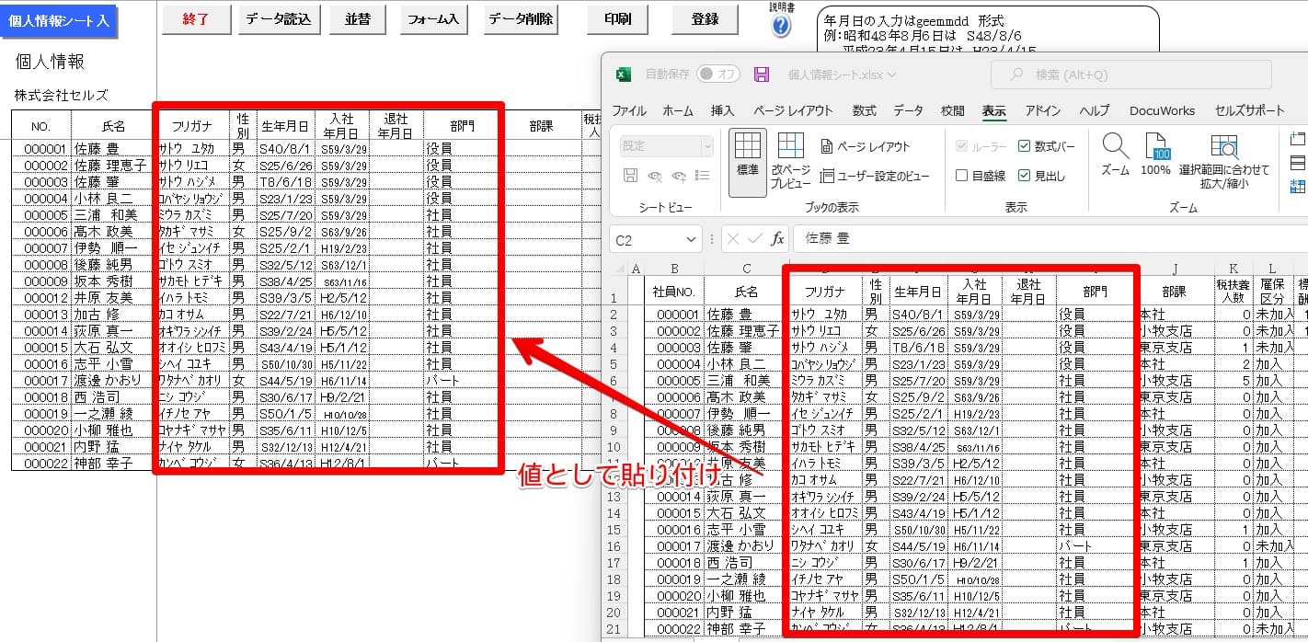Click the blue 個人情報シート入 button
This screenshot has width=1308, height=642.
click(x=58, y=20)
